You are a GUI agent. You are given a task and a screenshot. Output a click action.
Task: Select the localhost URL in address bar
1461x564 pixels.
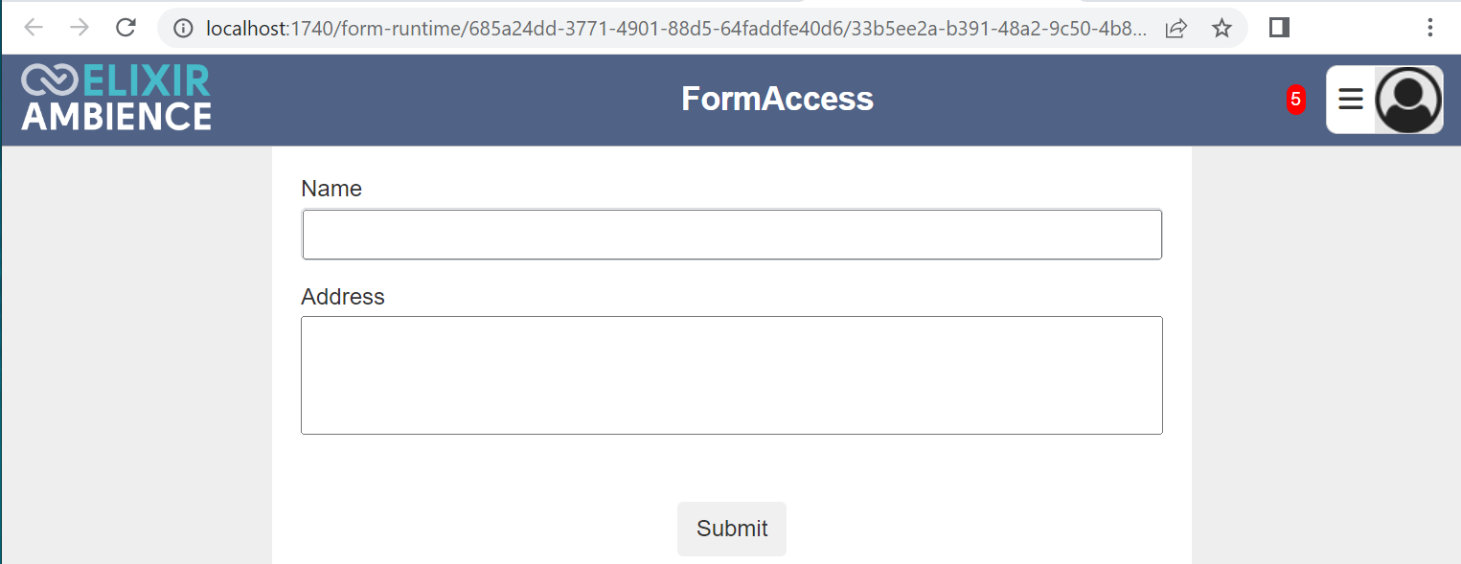click(675, 29)
